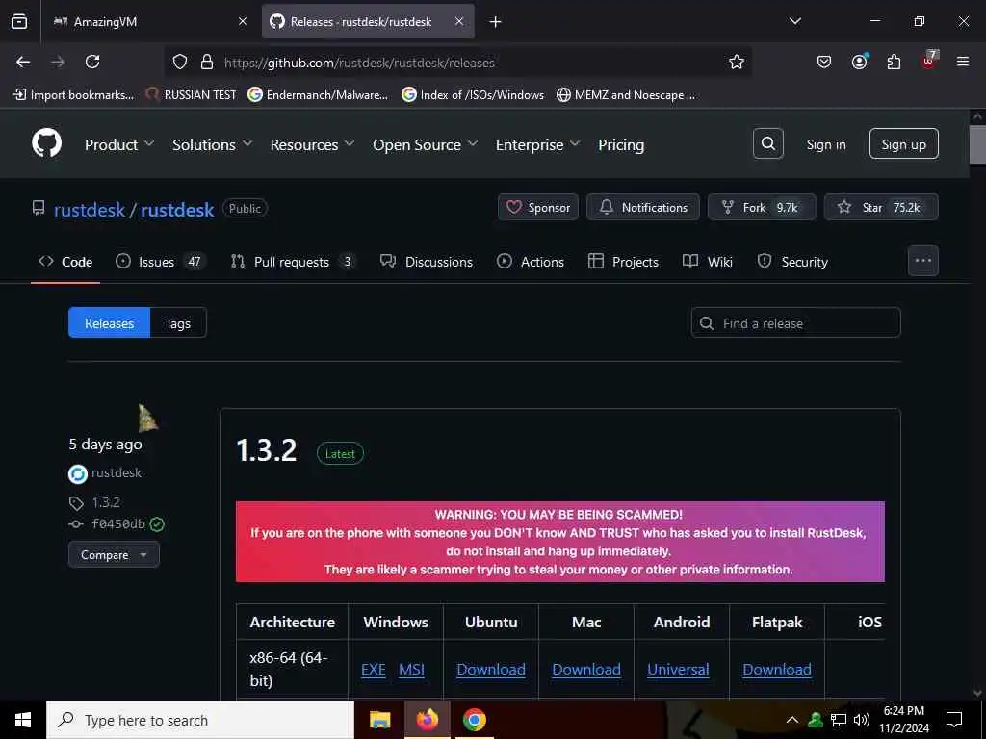The width and height of the screenshot is (986, 739).
Task: Open the Pull requests tab
Action: click(293, 262)
